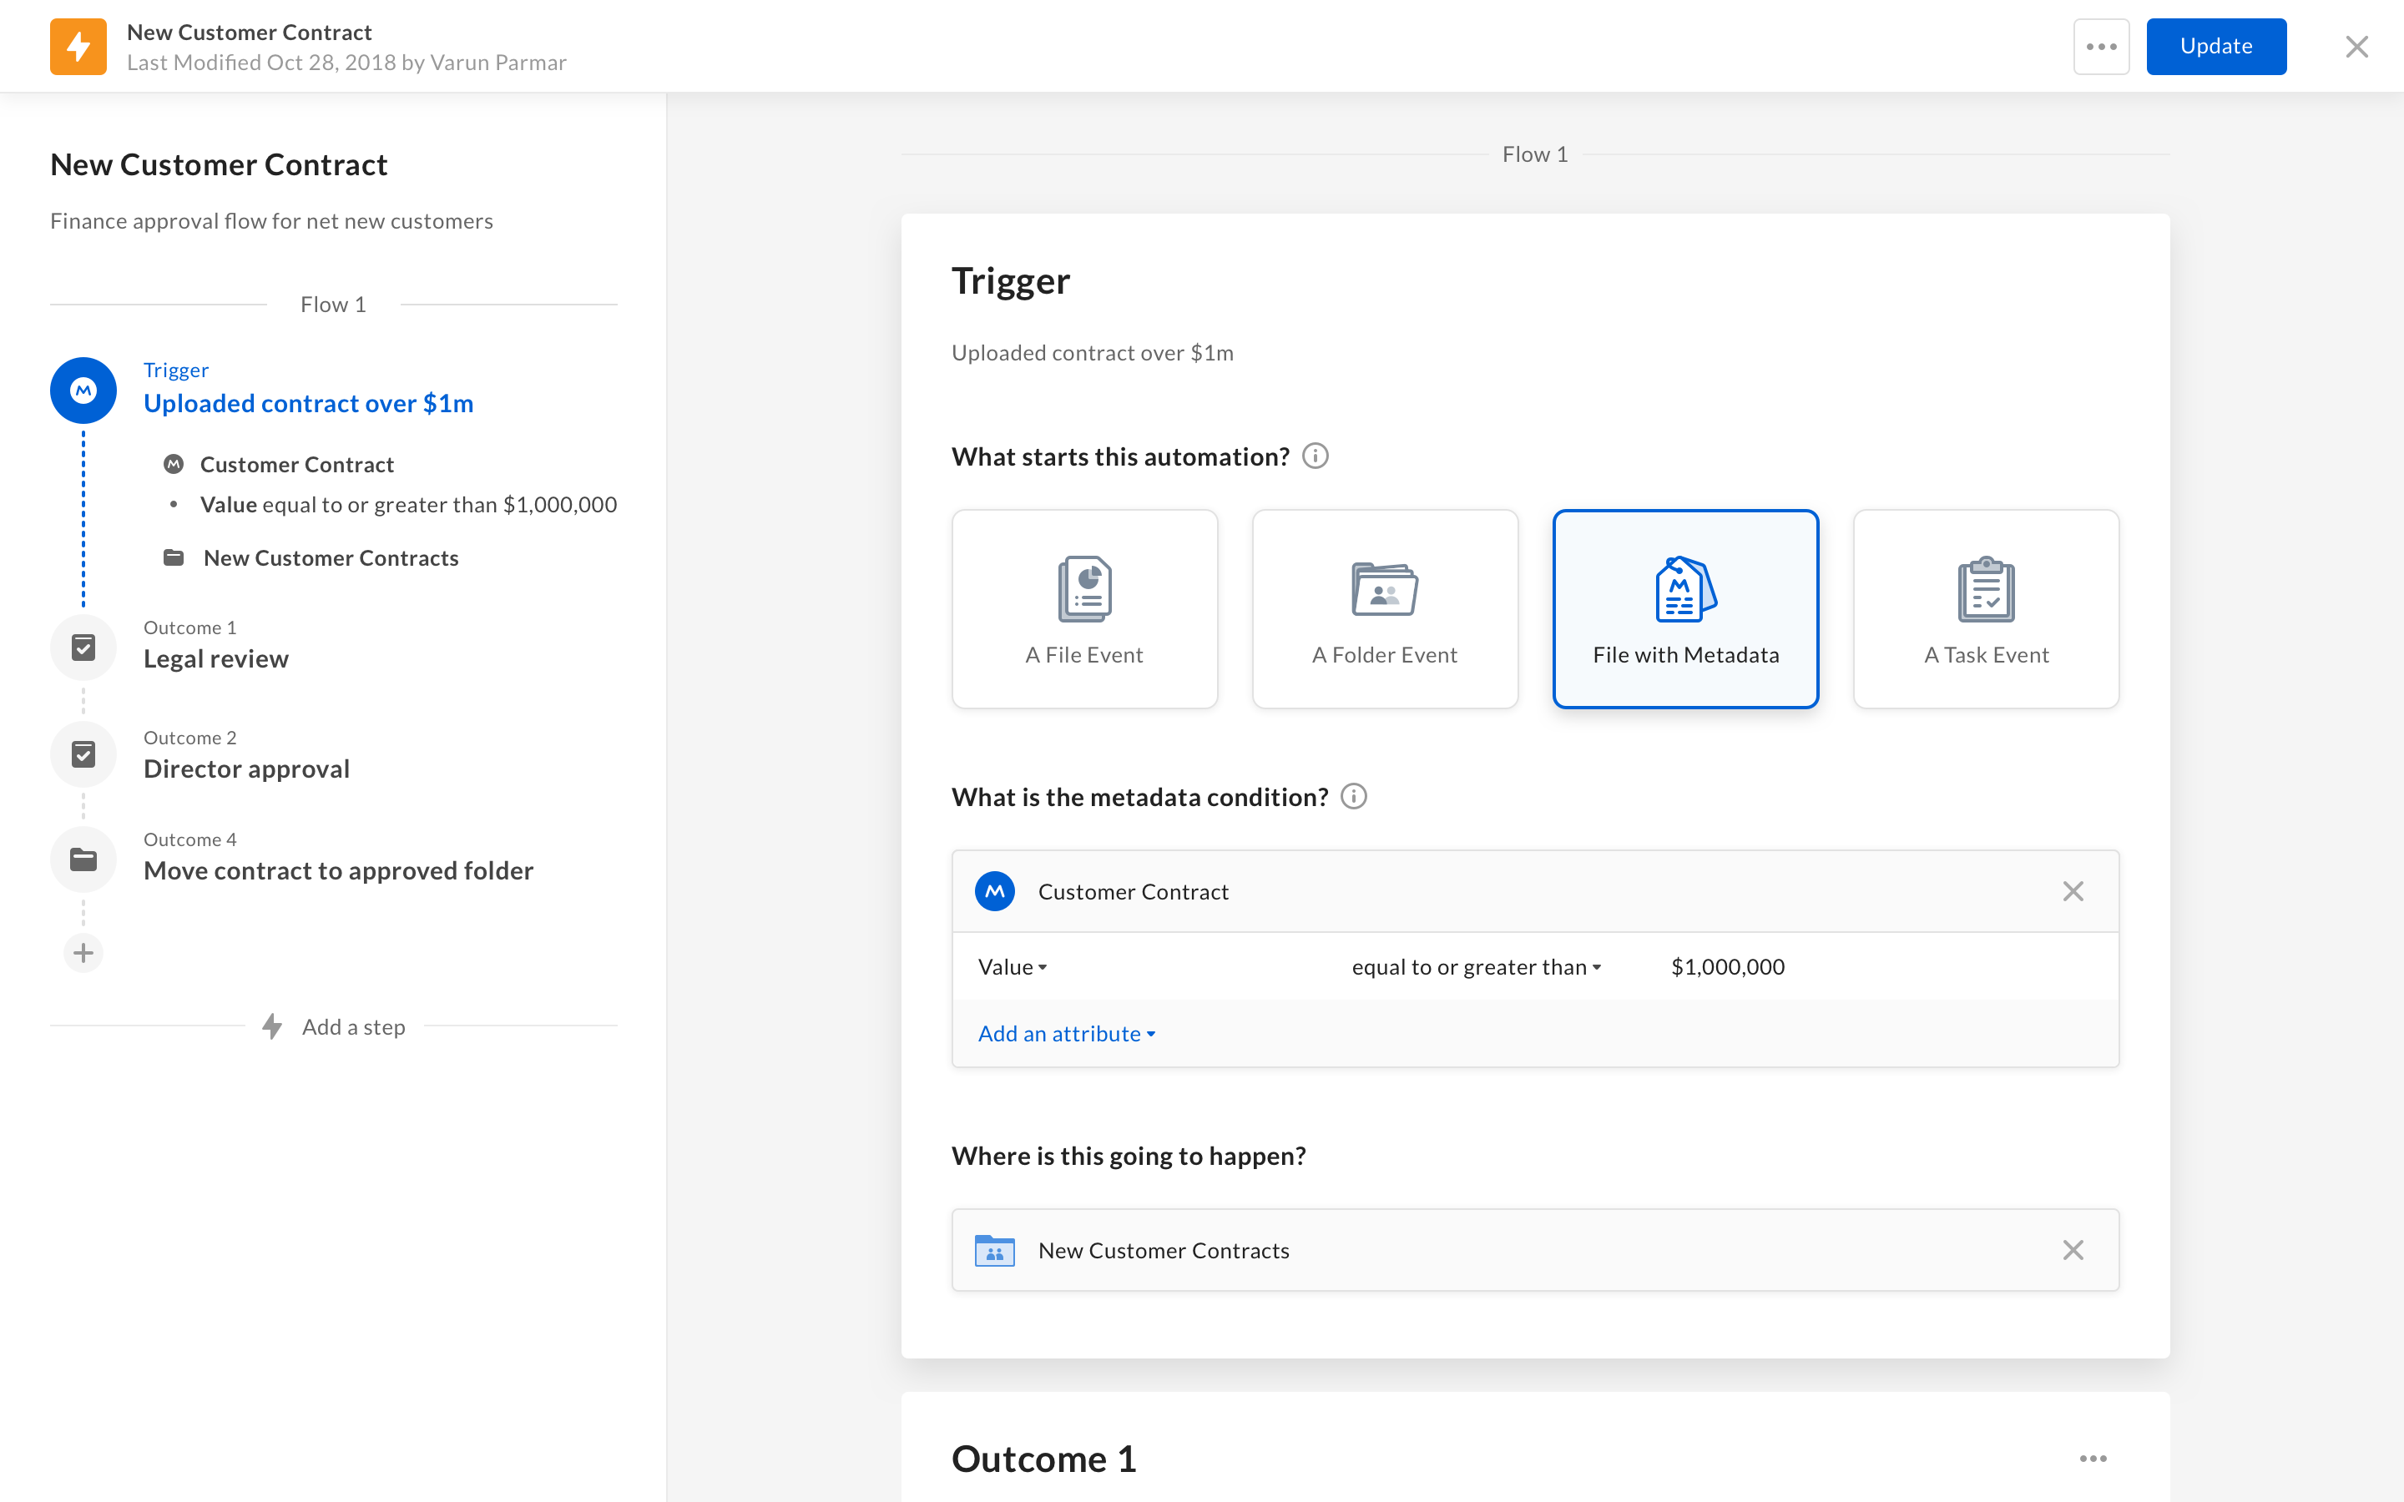Image resolution: width=2404 pixels, height=1502 pixels.
Task: Click Add a step link
Action: click(352, 1026)
